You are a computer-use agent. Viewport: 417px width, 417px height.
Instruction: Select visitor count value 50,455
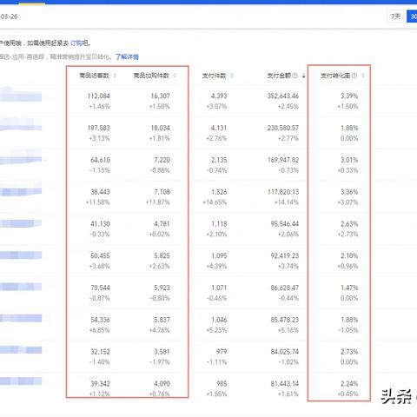point(100,255)
